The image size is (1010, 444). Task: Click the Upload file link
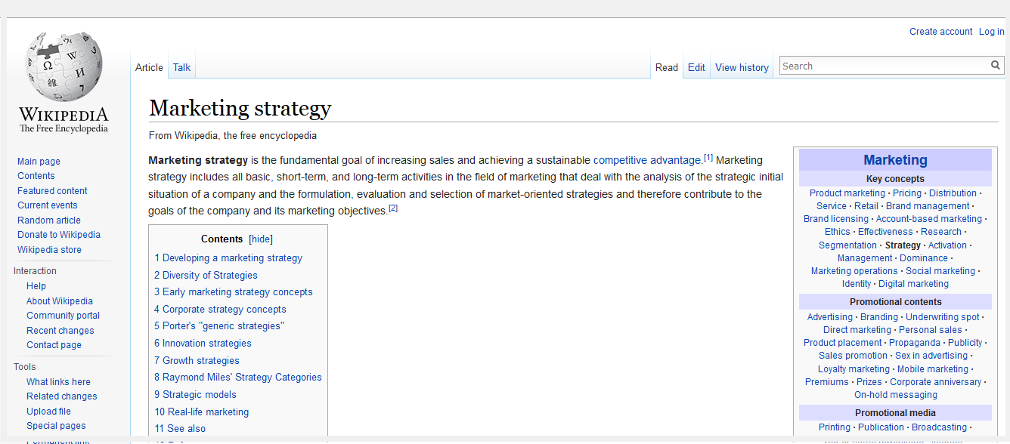click(x=48, y=412)
